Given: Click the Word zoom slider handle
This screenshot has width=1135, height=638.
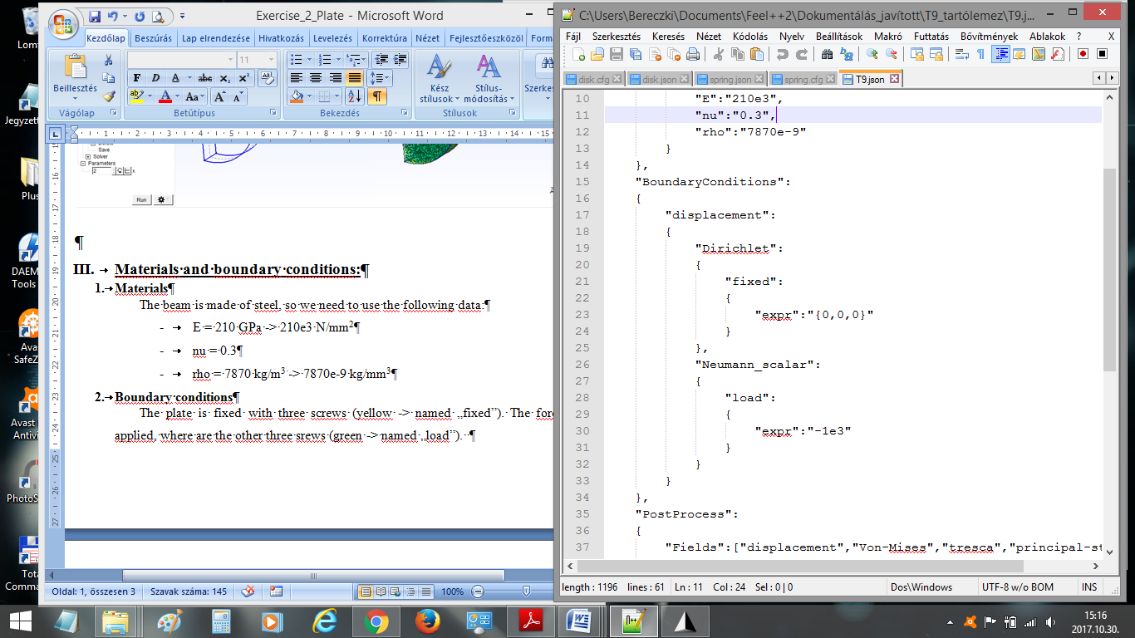Looking at the screenshot, I should pyautogui.click(x=525, y=591).
